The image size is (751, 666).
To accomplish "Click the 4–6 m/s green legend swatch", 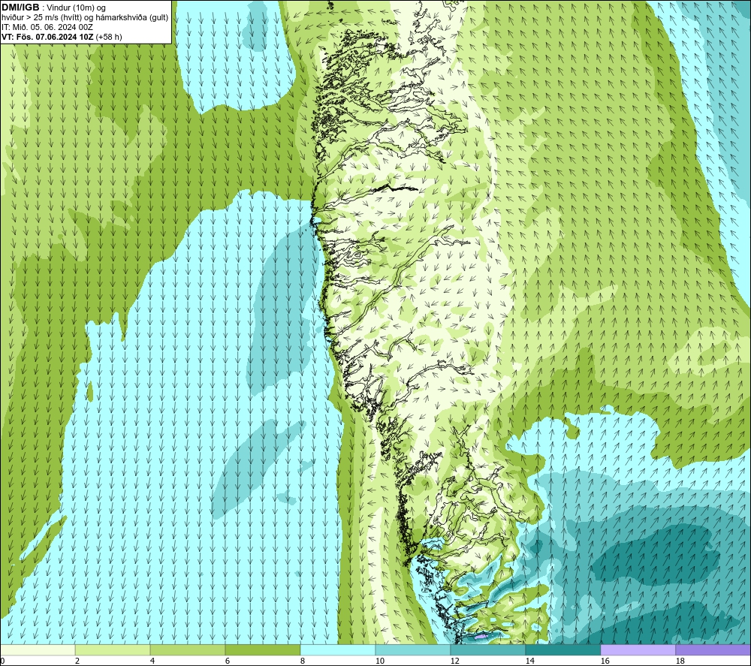I will click(188, 649).
